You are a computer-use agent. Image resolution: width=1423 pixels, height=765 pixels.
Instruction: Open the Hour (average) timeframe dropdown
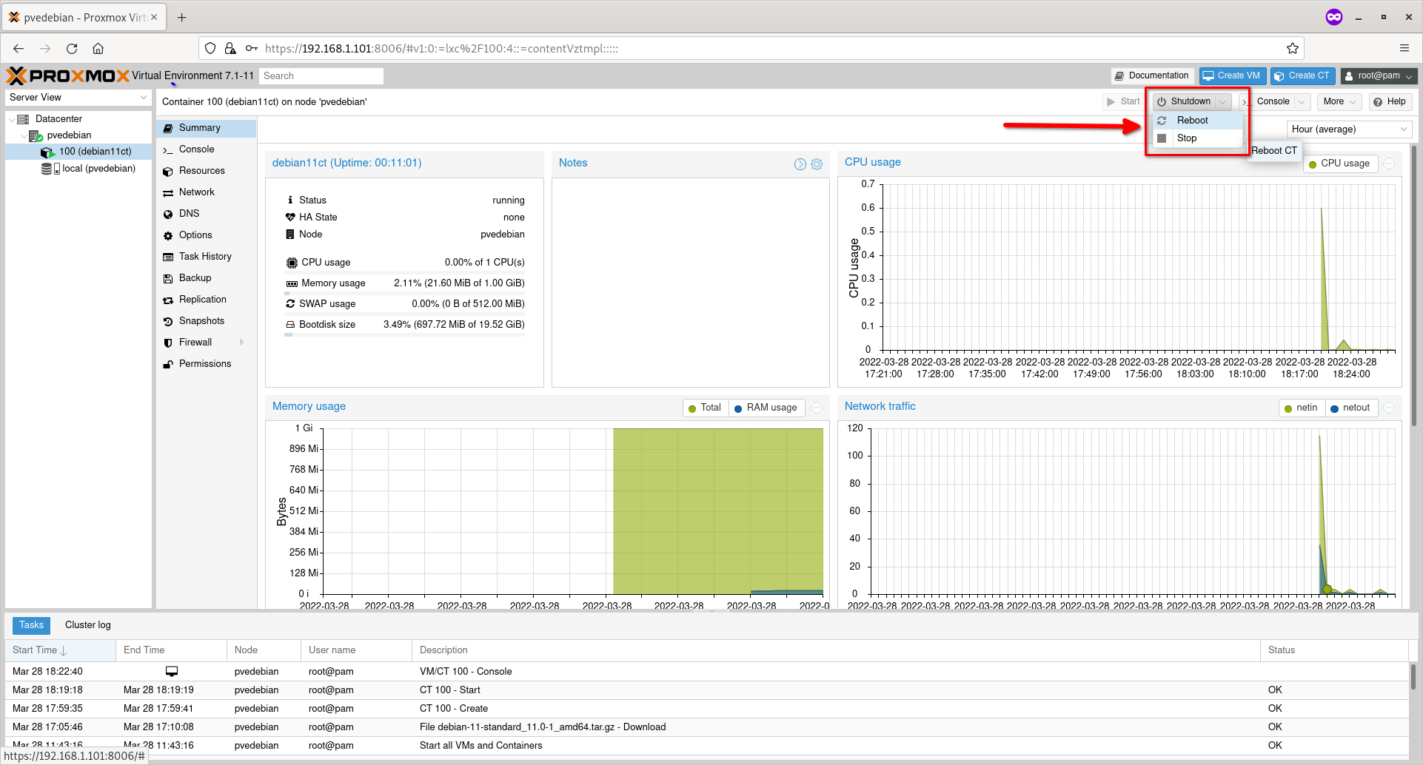coord(1349,129)
